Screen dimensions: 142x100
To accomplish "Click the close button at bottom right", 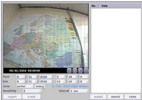I will point(133,97).
